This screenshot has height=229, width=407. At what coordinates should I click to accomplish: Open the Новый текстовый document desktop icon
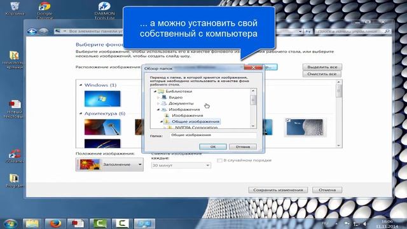tap(14, 109)
